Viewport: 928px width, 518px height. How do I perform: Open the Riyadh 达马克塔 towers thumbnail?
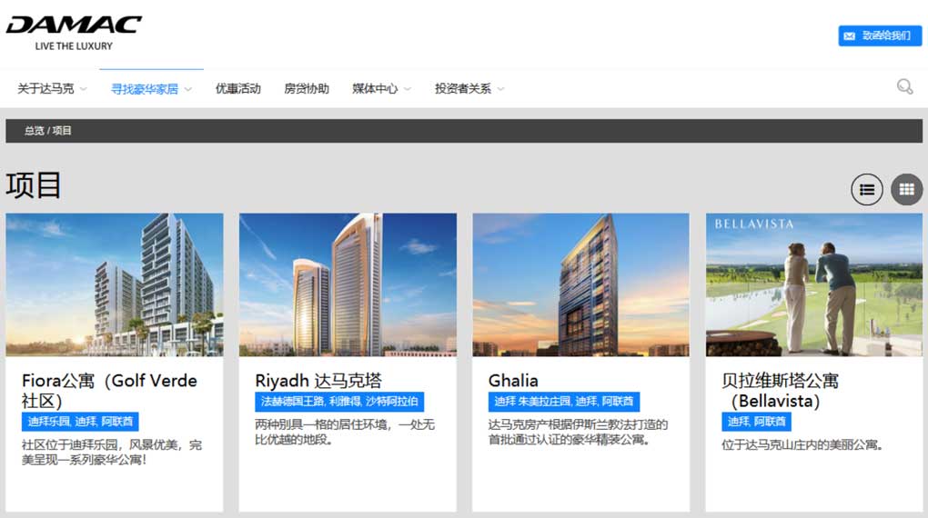348,285
